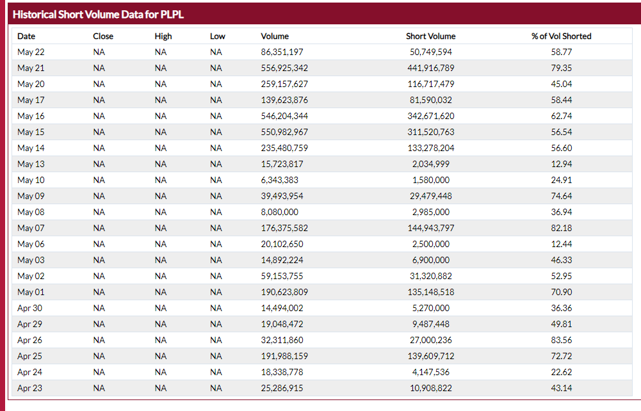Select the May 16 date cell

tap(31, 116)
